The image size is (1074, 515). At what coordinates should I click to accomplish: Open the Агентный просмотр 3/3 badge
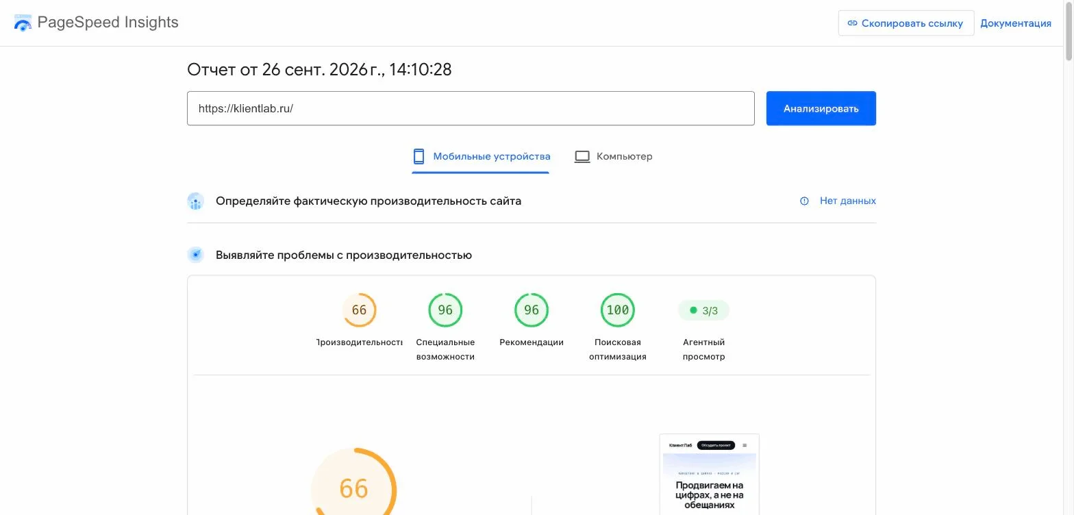pos(704,310)
